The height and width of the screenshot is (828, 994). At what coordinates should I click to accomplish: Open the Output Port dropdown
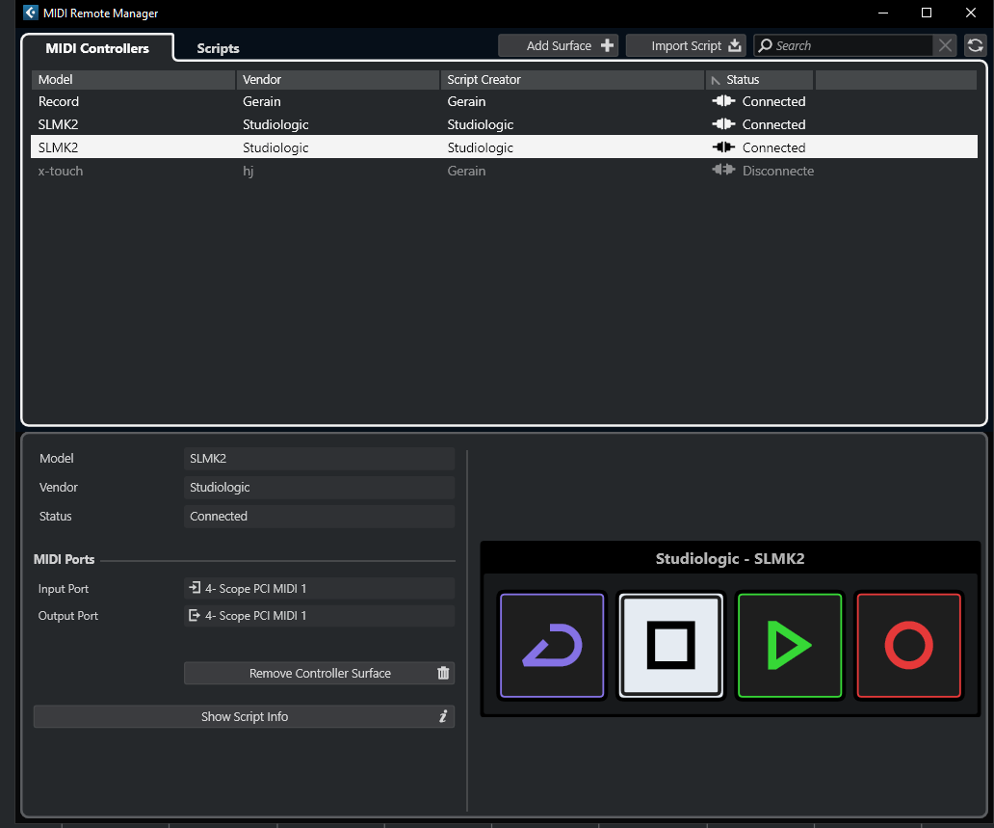point(319,615)
